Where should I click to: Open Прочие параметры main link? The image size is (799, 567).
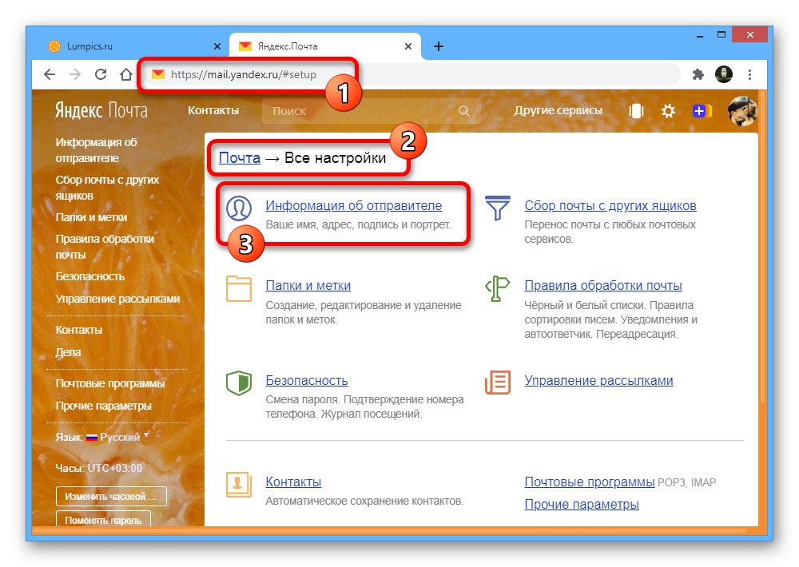[582, 504]
